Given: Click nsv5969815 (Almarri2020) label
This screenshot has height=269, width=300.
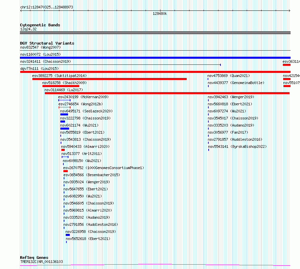Looking at the screenshot, I should coord(88,210).
